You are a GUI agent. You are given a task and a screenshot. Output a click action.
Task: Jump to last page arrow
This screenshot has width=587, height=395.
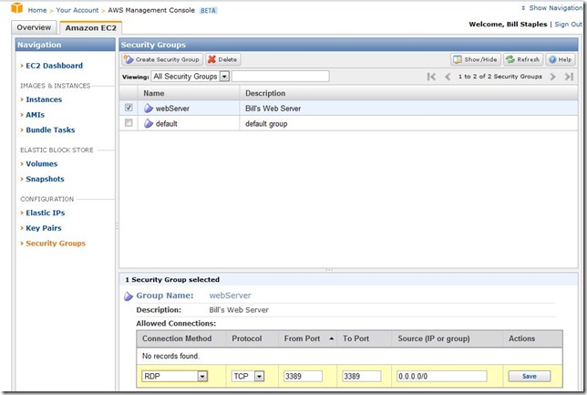point(569,77)
